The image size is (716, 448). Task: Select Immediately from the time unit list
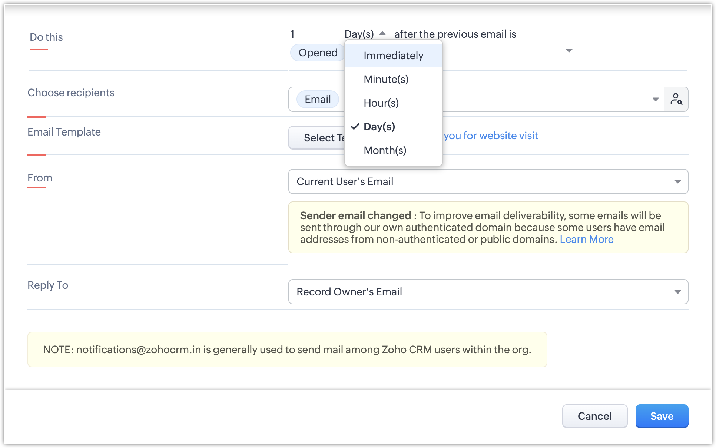click(x=393, y=56)
